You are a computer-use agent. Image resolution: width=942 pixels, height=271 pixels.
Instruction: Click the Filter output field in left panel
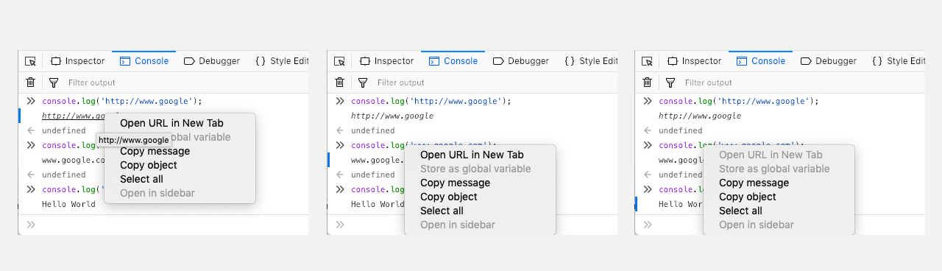184,82
